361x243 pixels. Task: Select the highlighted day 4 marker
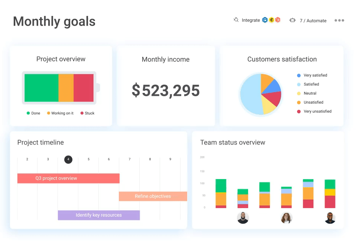(x=68, y=159)
